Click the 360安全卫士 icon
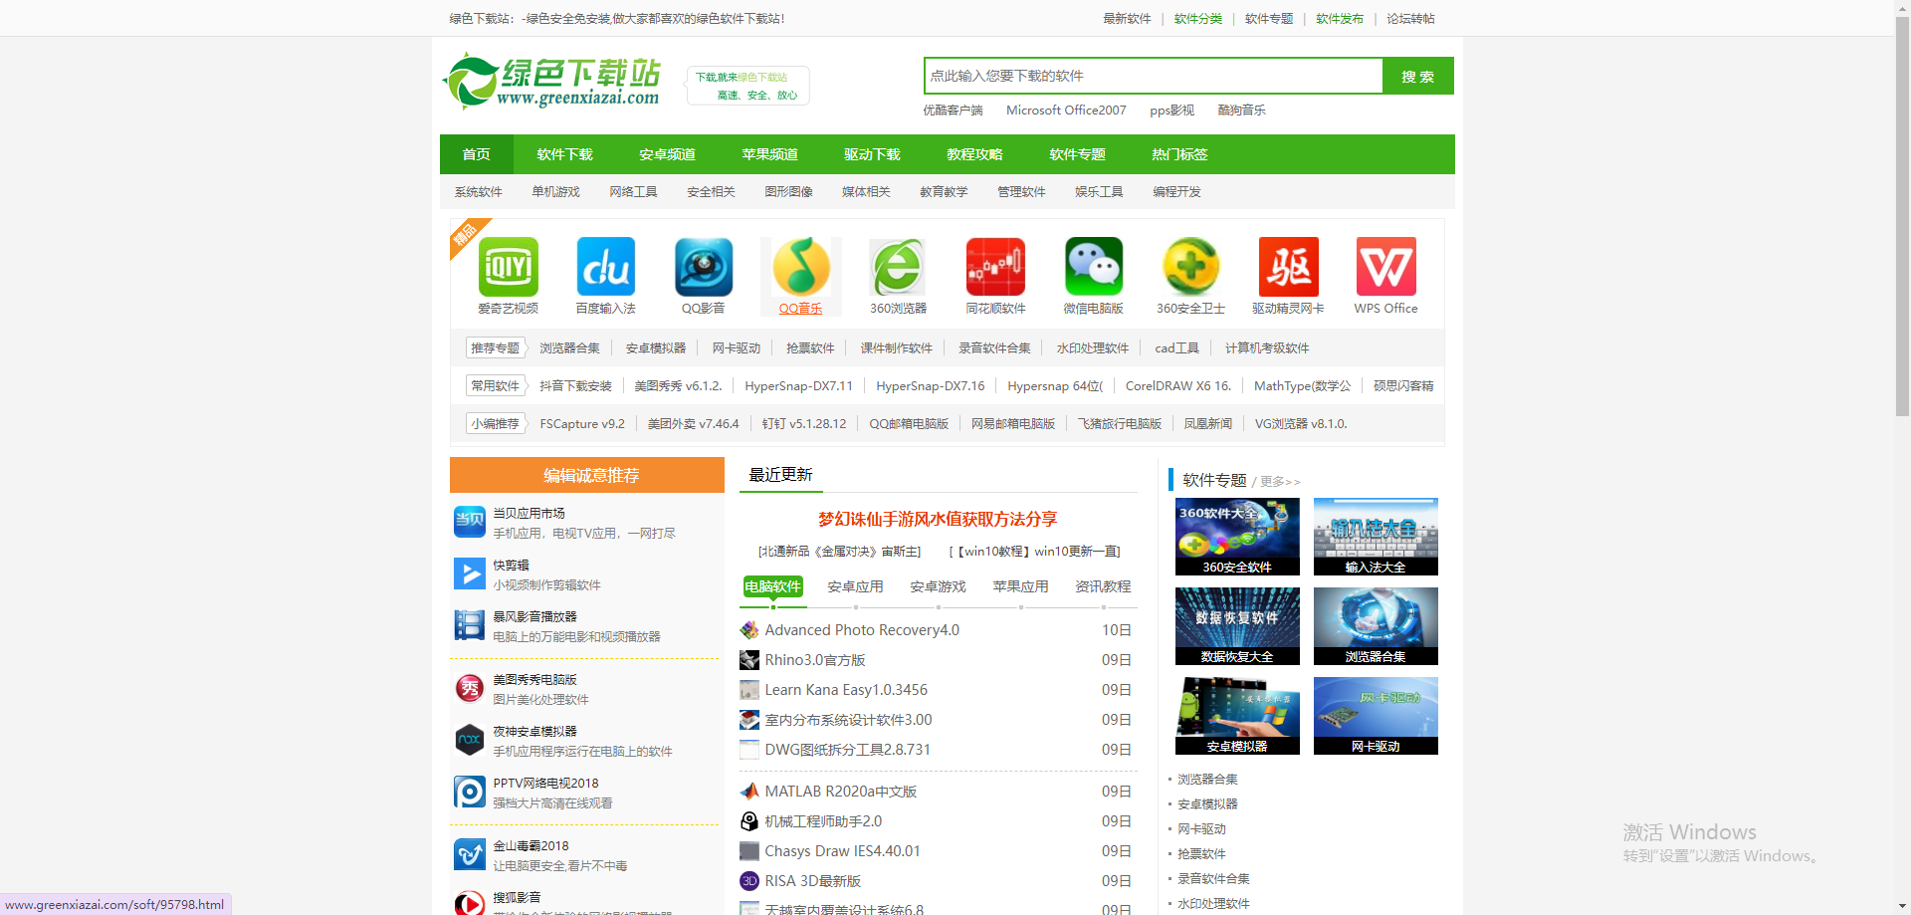Viewport: 1911px width, 915px height. [x=1191, y=267]
